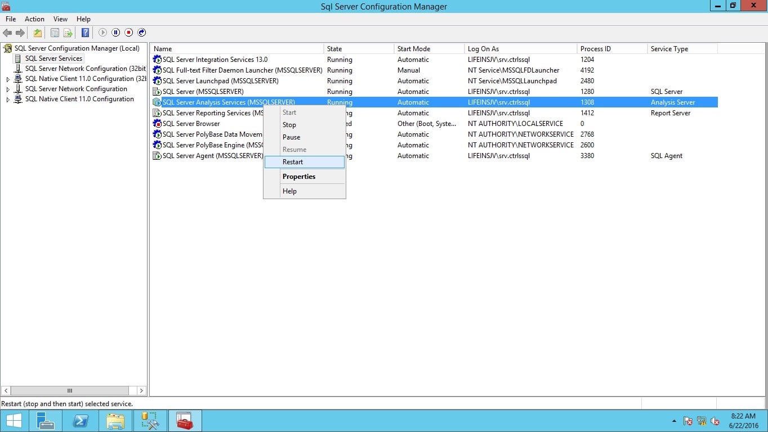The width and height of the screenshot is (768, 432).
Task: Click the Forward arrow in the toolbar
Action: click(x=20, y=33)
